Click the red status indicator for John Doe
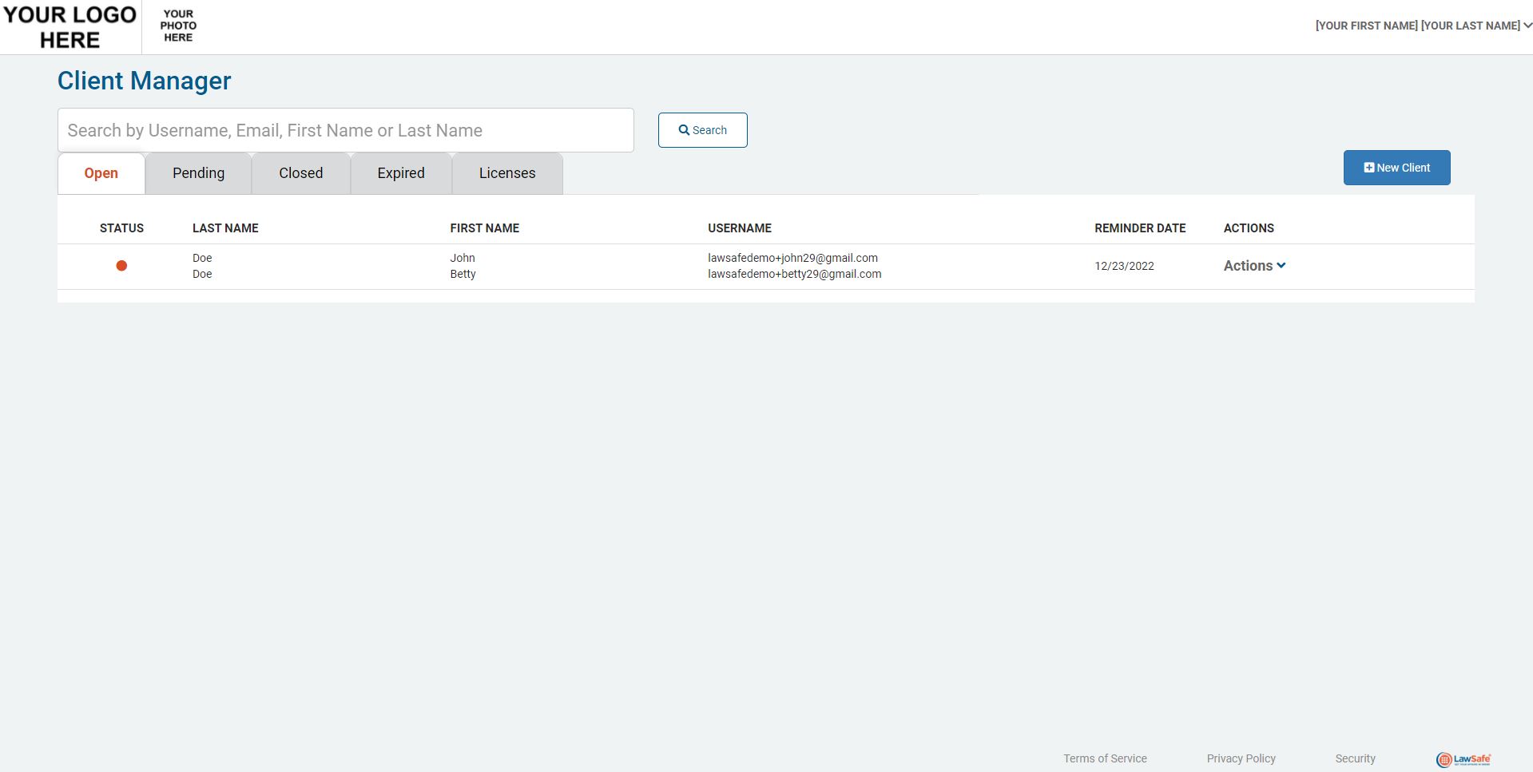Viewport: 1533px width, 772px height. [x=121, y=266]
